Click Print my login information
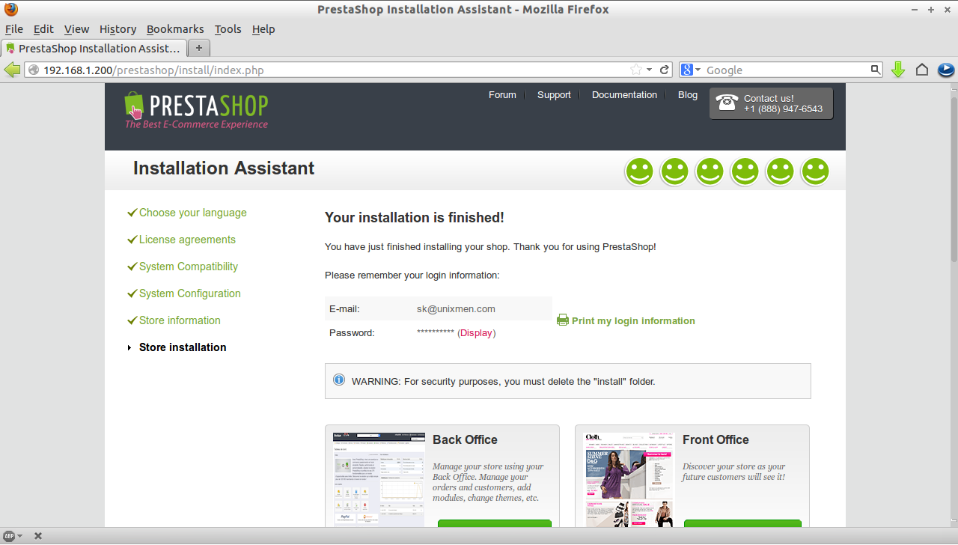The image size is (958, 545). pos(633,320)
